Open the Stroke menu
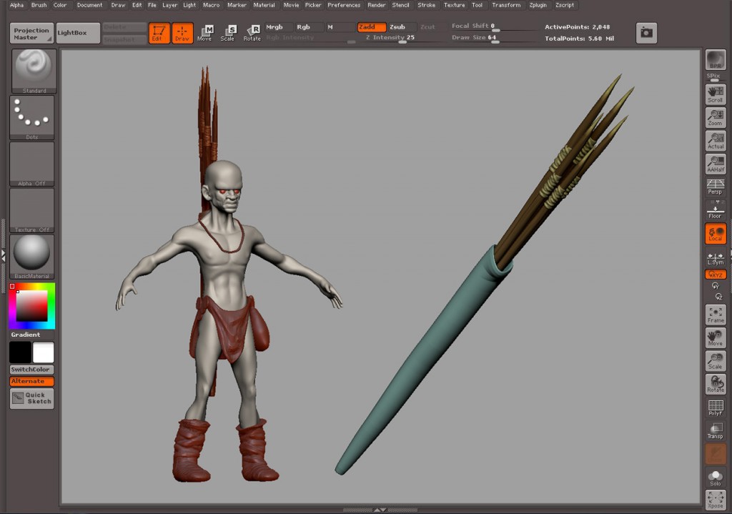 click(426, 5)
